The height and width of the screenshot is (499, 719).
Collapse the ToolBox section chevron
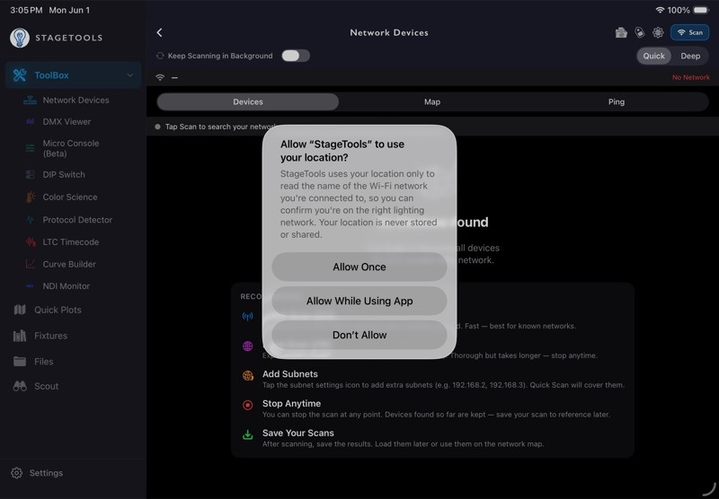[130, 75]
